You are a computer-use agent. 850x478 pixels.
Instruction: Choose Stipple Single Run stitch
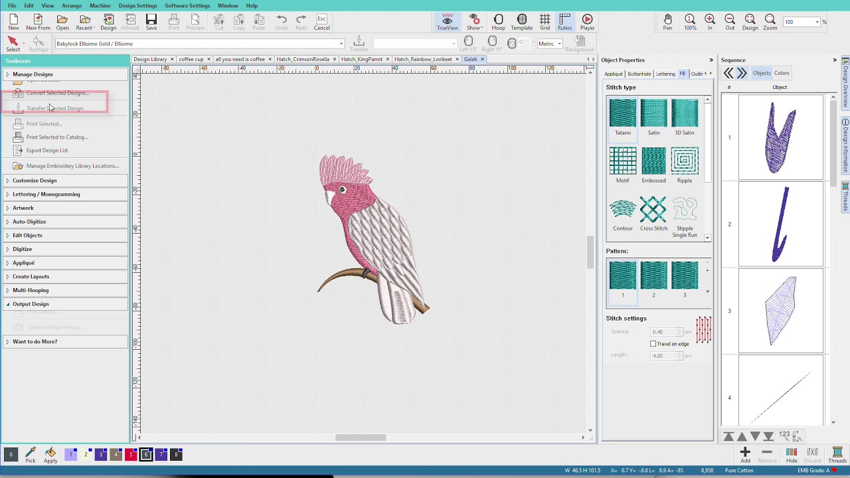click(x=685, y=216)
